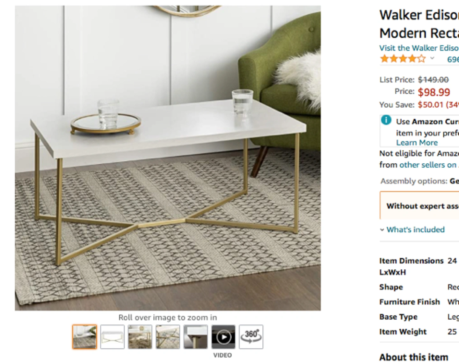Select the second thumbnail on white background
459x364 pixels.
[112, 337]
